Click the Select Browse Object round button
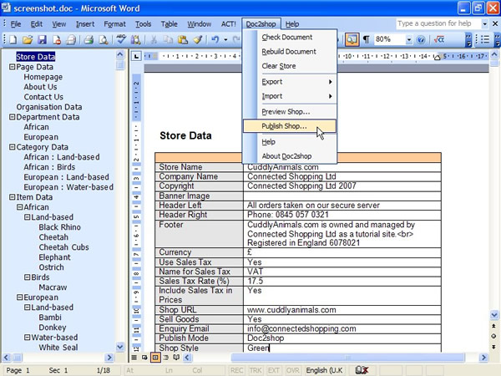 (494, 336)
